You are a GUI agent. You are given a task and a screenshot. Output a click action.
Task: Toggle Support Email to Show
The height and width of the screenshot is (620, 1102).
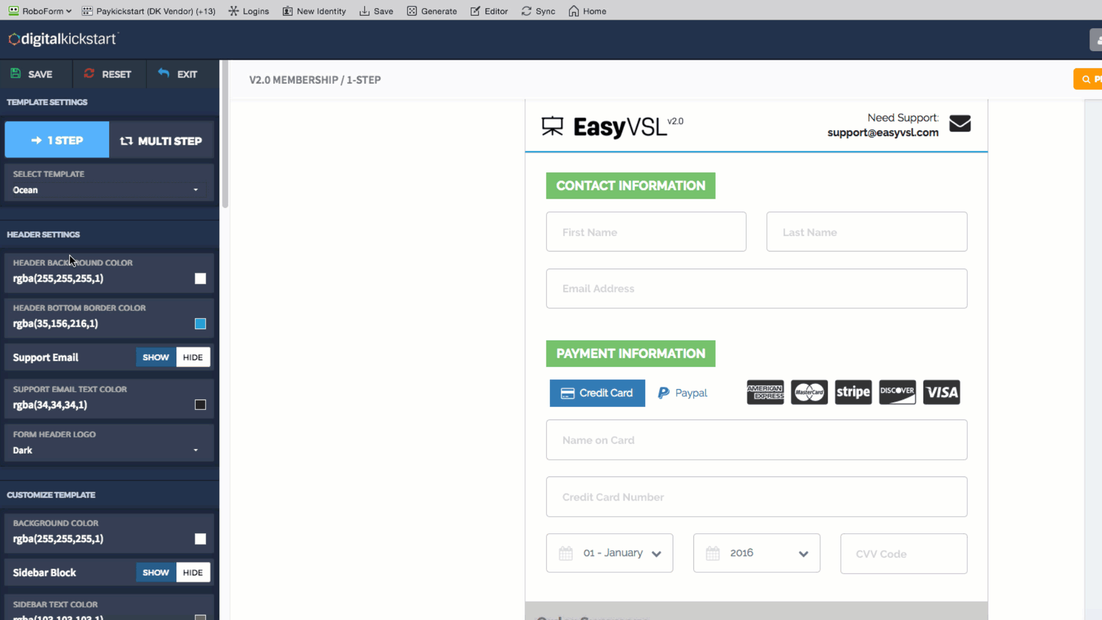click(155, 356)
